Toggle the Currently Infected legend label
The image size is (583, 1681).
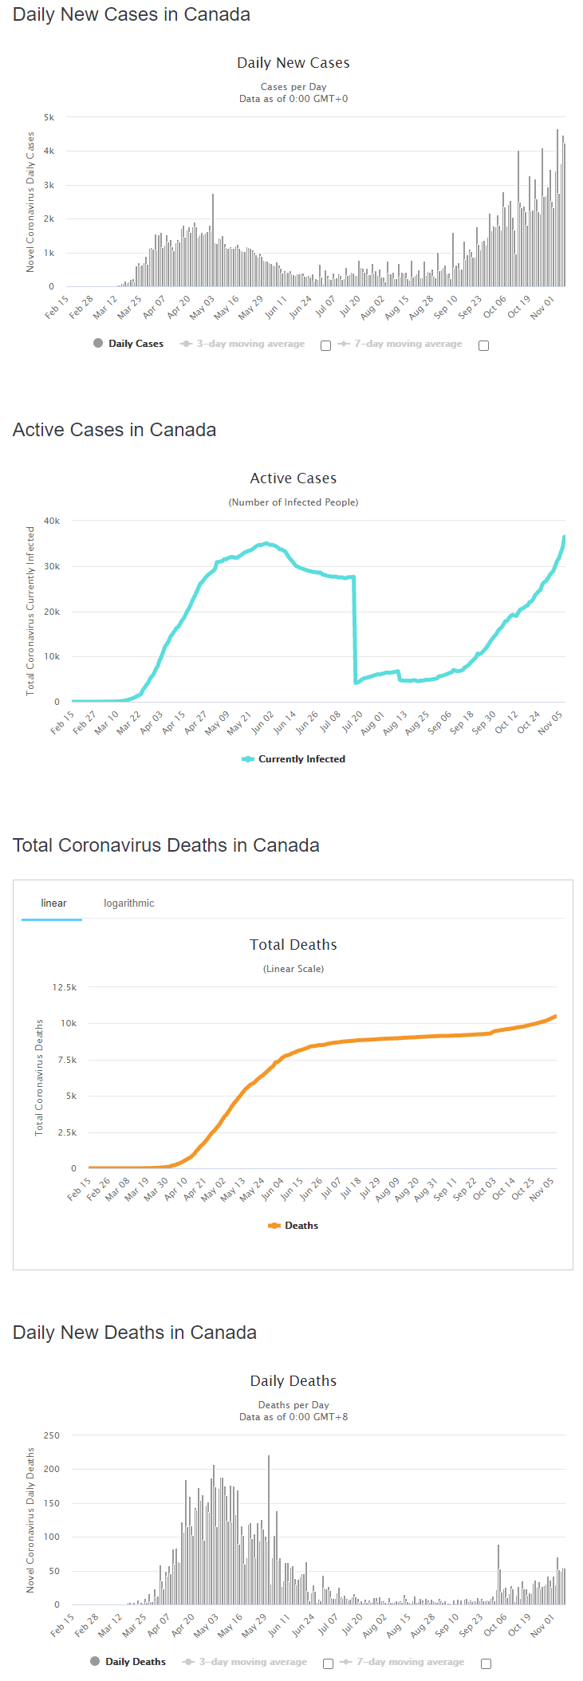point(301,759)
